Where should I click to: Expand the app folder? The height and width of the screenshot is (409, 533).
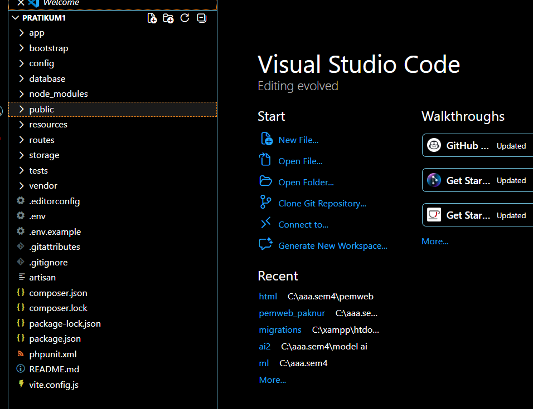[x=21, y=33]
